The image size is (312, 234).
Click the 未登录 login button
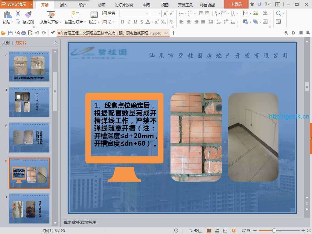[236, 4]
